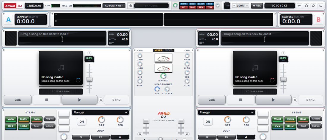
Task: Open the waveform settings icon in top toolbar
Action: point(299,6)
